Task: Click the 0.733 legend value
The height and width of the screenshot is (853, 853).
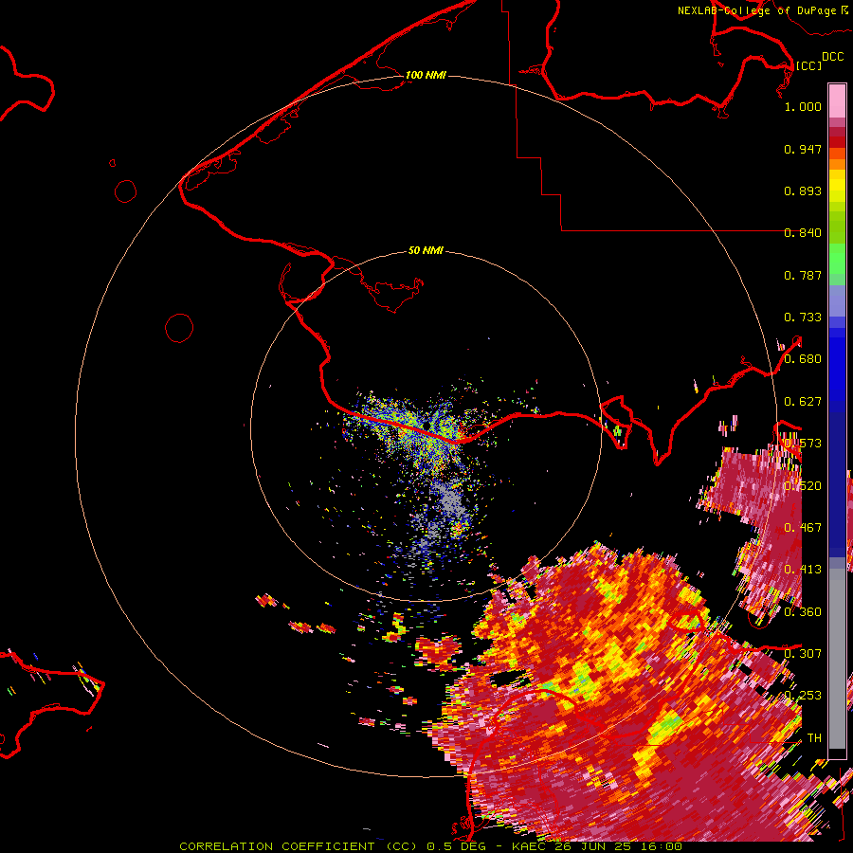Action: (x=803, y=318)
